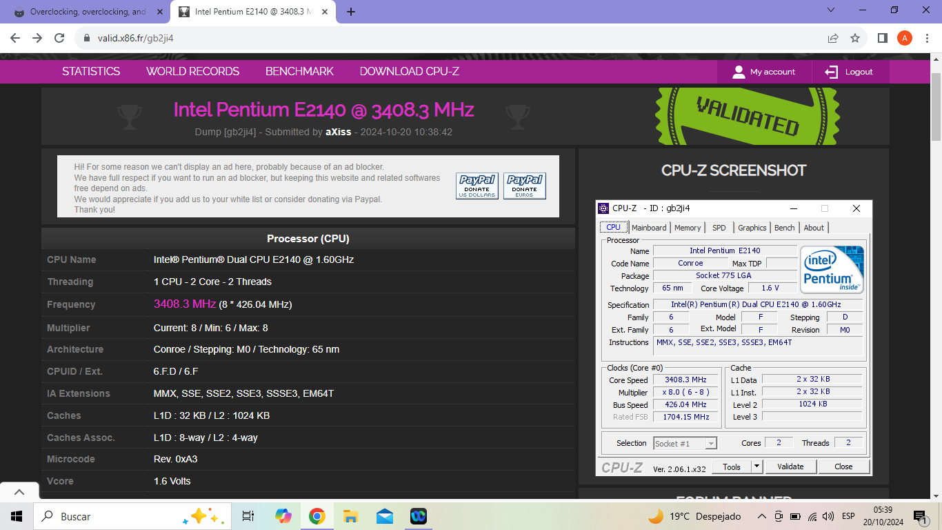Image resolution: width=942 pixels, height=530 pixels.
Task: Donate via PayPal in US Dollars
Action: tap(477, 186)
